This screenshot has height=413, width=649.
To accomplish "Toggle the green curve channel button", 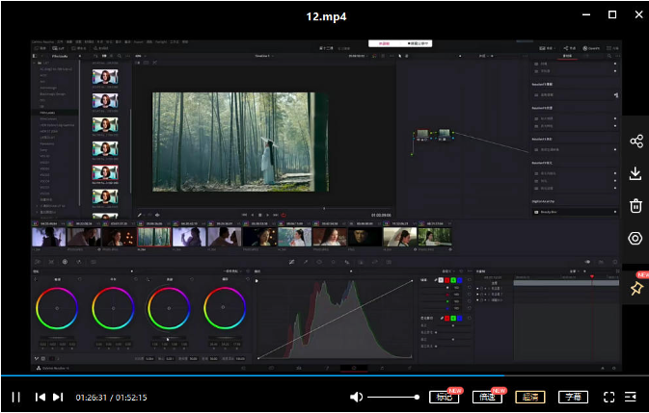I will (453, 280).
